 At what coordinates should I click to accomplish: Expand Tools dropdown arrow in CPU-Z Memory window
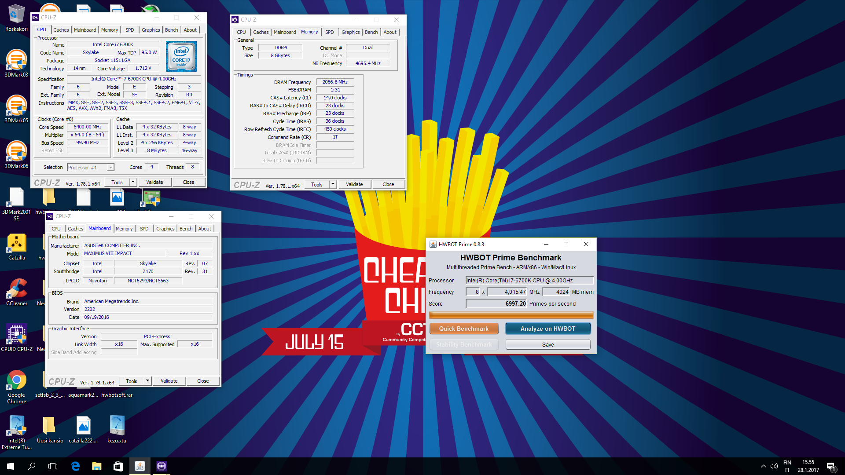click(333, 184)
